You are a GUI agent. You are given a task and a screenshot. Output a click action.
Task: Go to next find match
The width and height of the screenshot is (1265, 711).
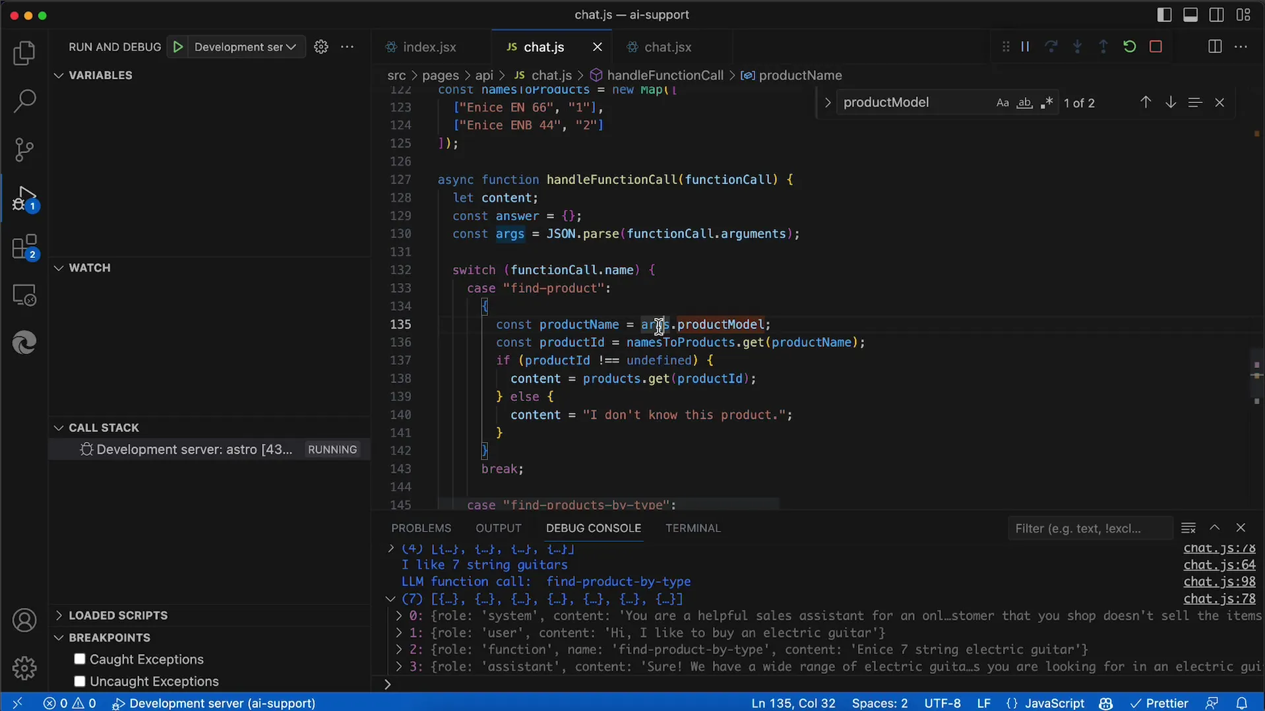[1171, 103]
